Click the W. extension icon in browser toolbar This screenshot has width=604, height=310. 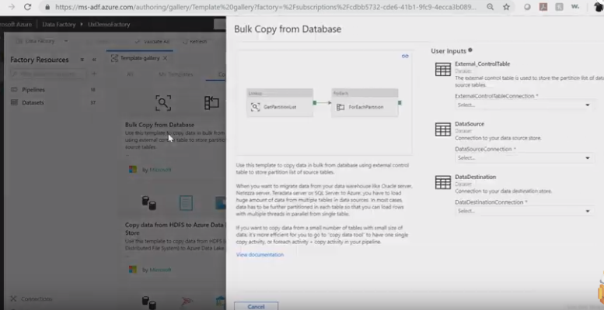[575, 7]
